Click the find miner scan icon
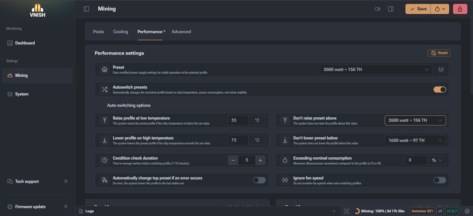Image resolution: width=473 pixels, height=216 pixels. click(347, 211)
